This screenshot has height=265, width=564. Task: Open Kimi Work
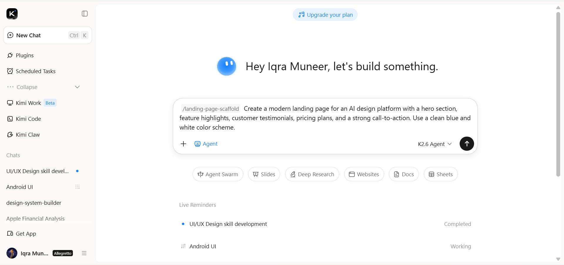(28, 103)
